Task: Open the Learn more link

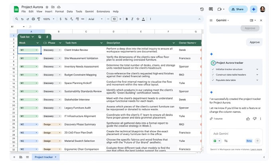Action: coord(256,149)
